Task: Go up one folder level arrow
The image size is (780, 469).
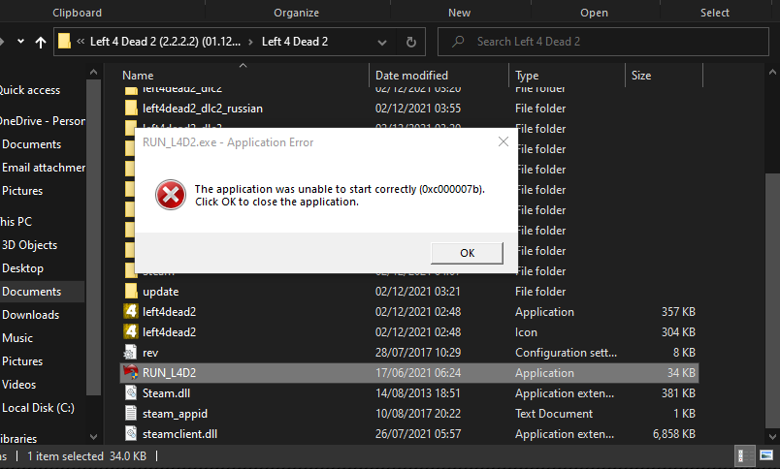Action: [41, 43]
